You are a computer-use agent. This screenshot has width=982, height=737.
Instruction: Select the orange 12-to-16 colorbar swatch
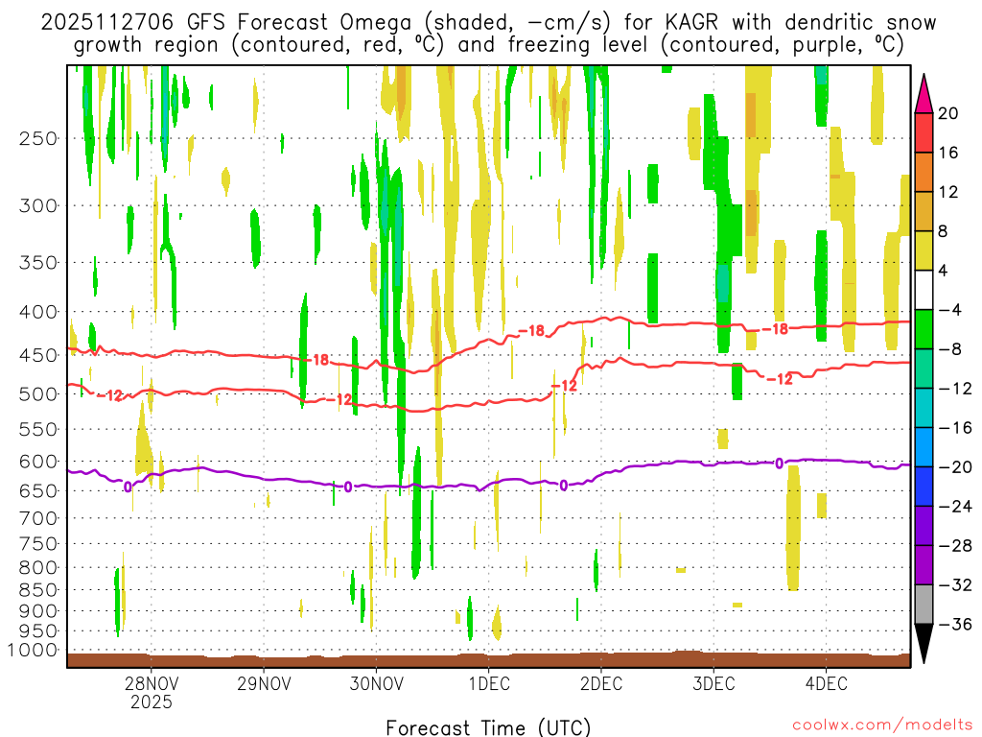tap(924, 173)
